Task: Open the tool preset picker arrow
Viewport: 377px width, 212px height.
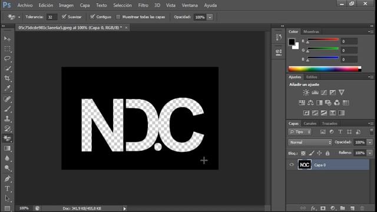Action: (x=19, y=17)
